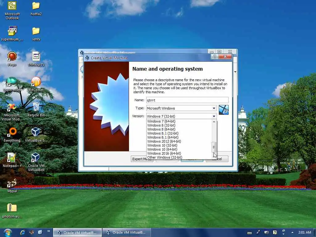Click the version list scrollbar thumb
Viewport: 316px width, 237px height.
pos(214,147)
